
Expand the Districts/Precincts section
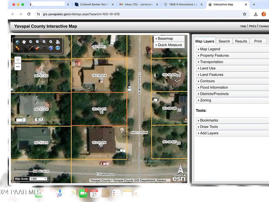[232, 94]
